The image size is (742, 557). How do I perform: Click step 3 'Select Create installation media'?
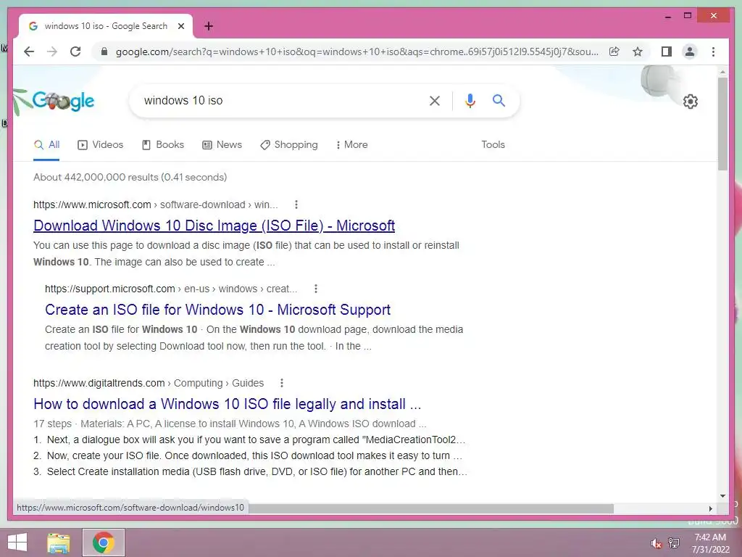tap(250, 471)
